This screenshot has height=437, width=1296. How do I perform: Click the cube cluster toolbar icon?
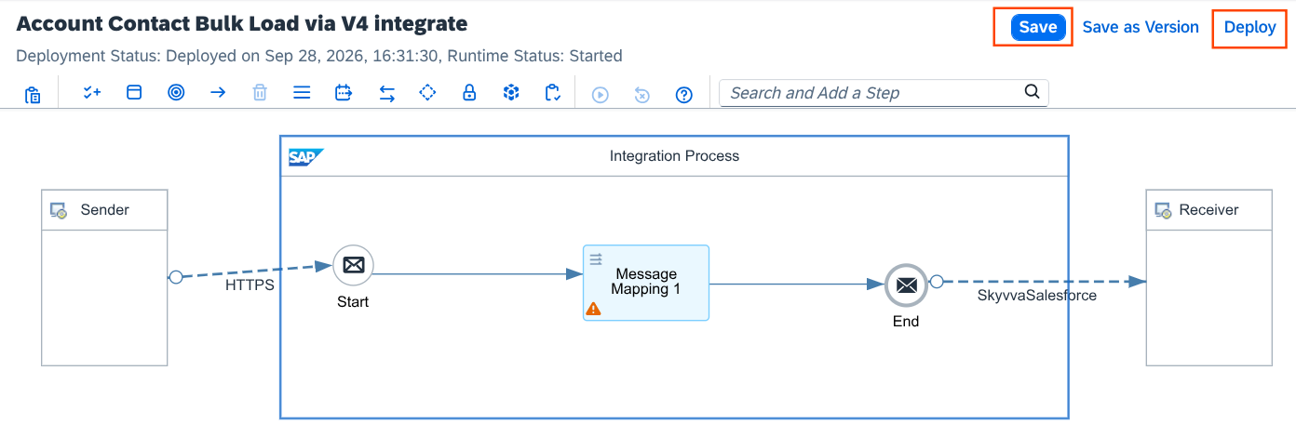point(511,93)
